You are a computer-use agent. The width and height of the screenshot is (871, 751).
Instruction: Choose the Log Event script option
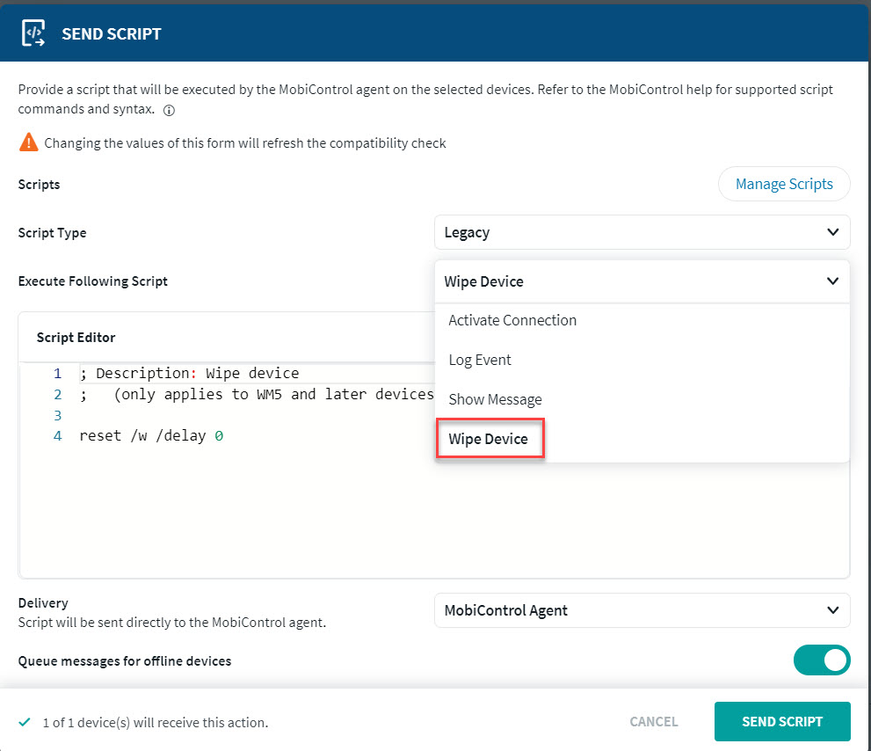[480, 360]
